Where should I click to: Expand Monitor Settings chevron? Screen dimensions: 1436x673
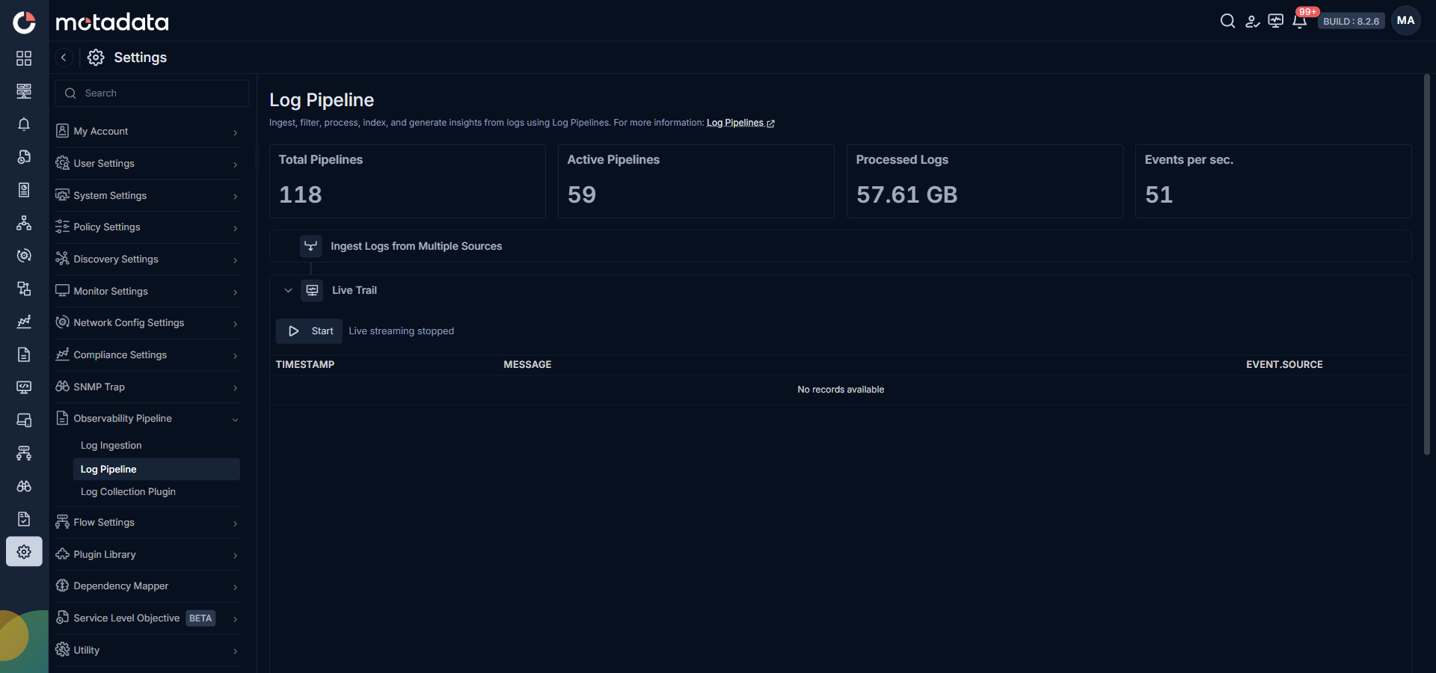point(235,292)
